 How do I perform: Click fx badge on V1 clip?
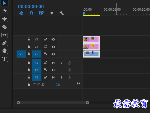(88, 53)
